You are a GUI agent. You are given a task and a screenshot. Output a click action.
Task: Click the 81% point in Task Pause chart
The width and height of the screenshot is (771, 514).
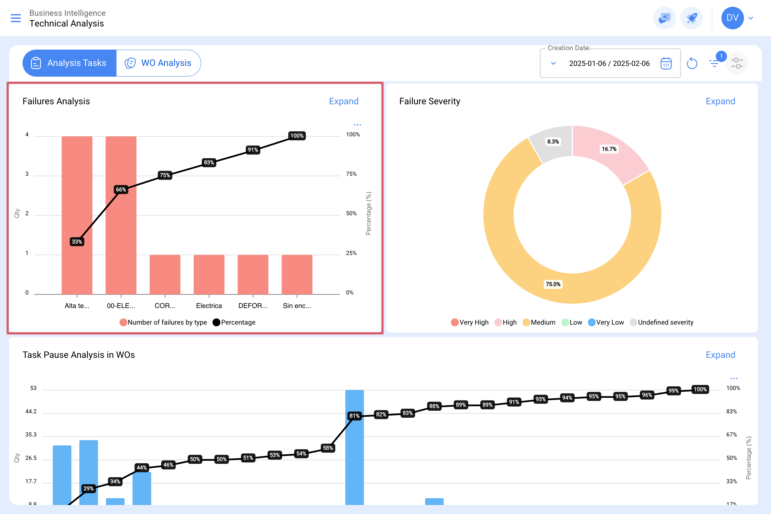pos(354,416)
